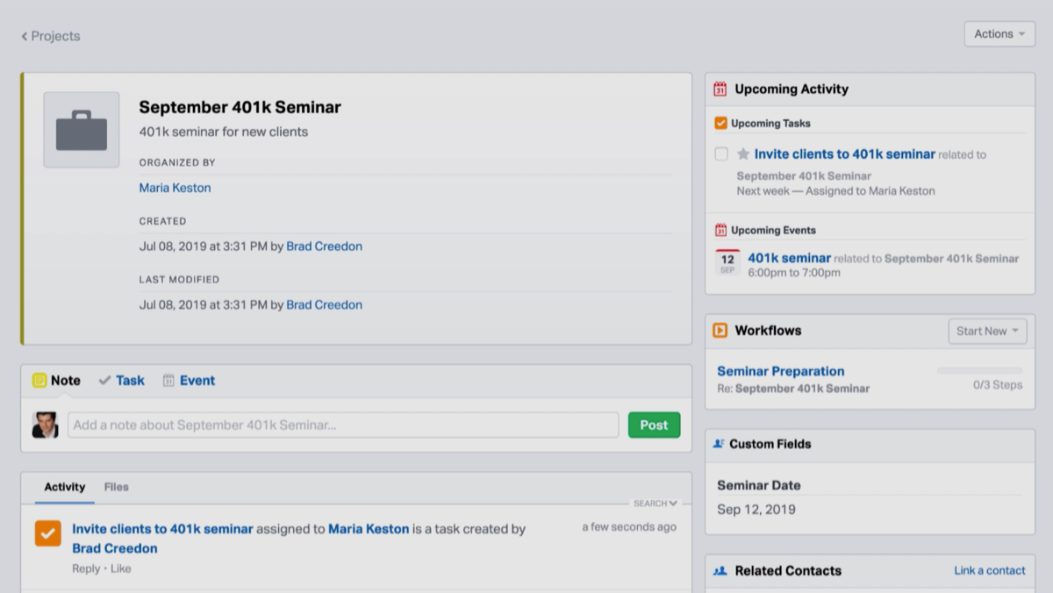Star the Invite clients to 401k seminar task
The image size is (1053, 593).
(743, 154)
